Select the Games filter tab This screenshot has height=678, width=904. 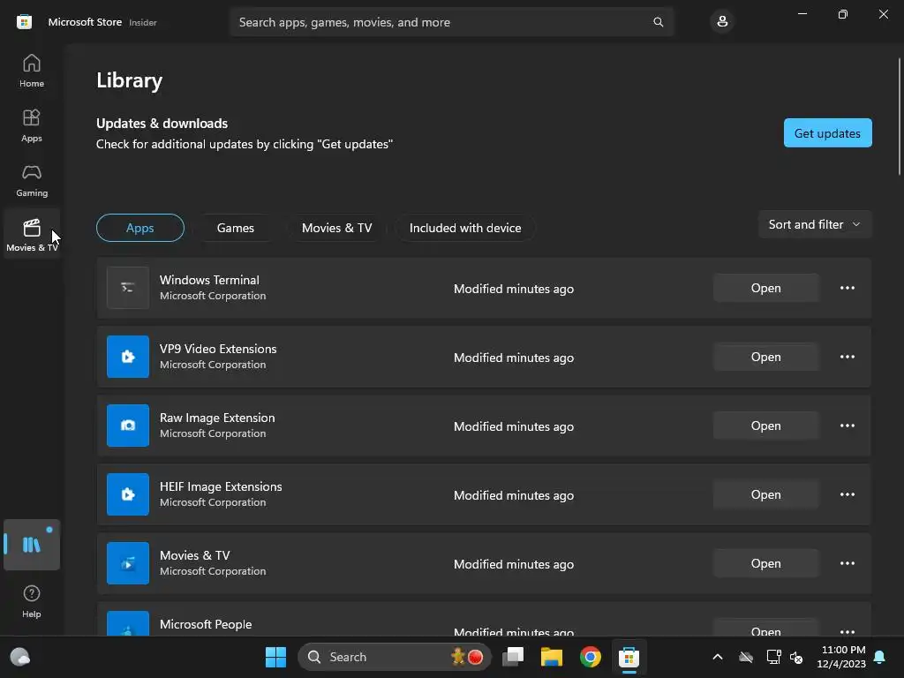click(235, 228)
